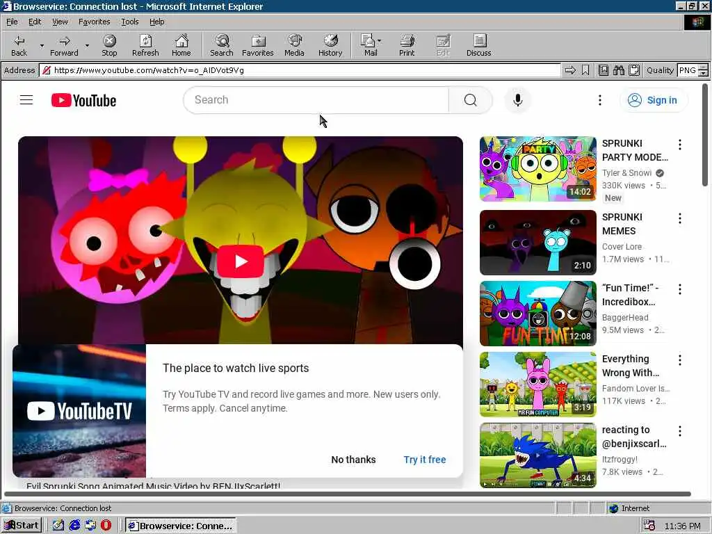Open options for "Fun Time!" Incredibox video
Image resolution: width=712 pixels, height=534 pixels.
[x=680, y=289]
